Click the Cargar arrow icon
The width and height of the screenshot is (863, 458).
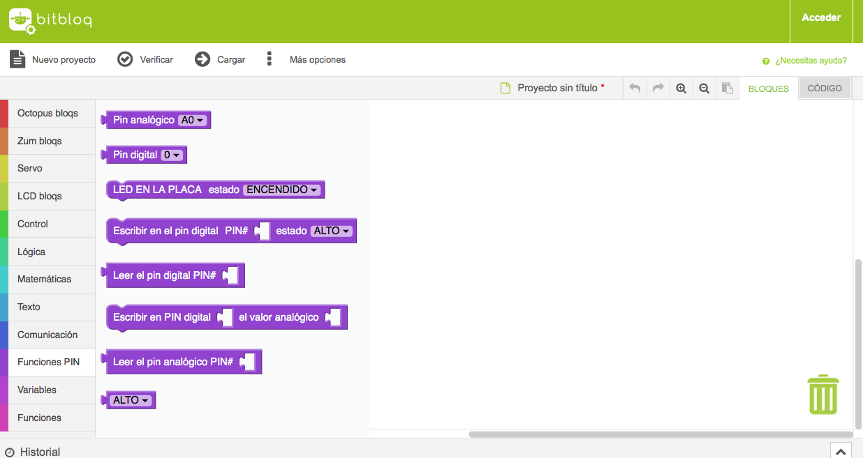click(x=202, y=60)
